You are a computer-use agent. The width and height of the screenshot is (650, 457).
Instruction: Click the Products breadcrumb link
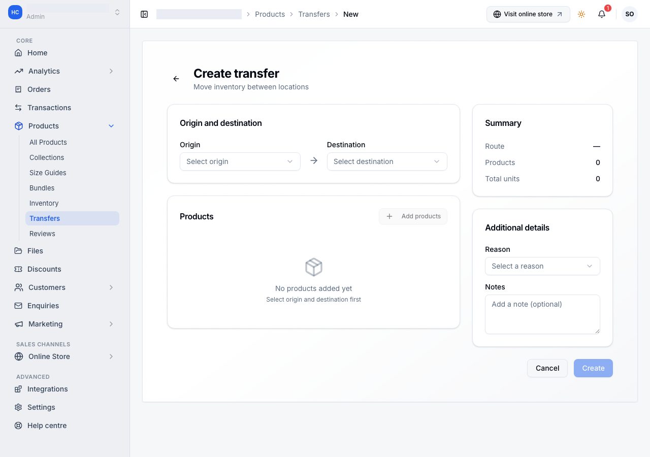pyautogui.click(x=270, y=14)
